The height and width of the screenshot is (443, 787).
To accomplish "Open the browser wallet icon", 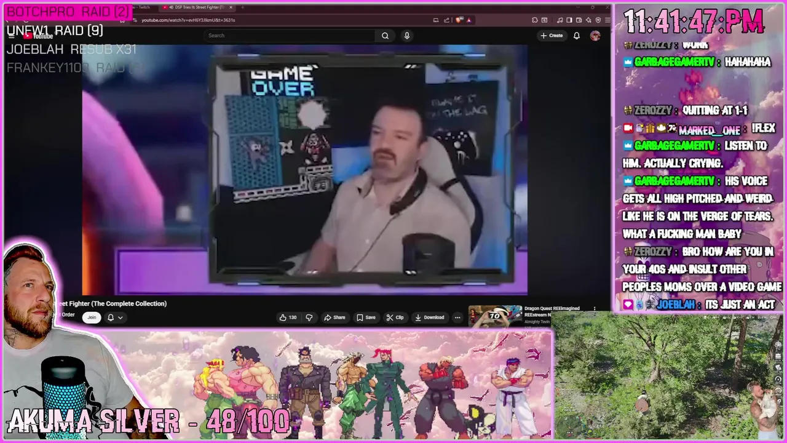I will (x=579, y=20).
